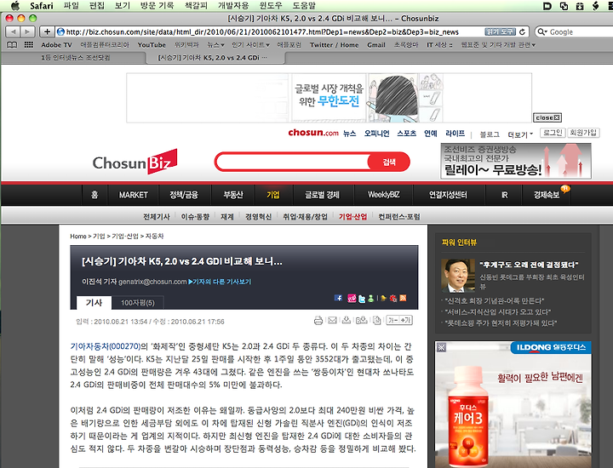Open the Safari menu in the menu bar

[42, 6]
